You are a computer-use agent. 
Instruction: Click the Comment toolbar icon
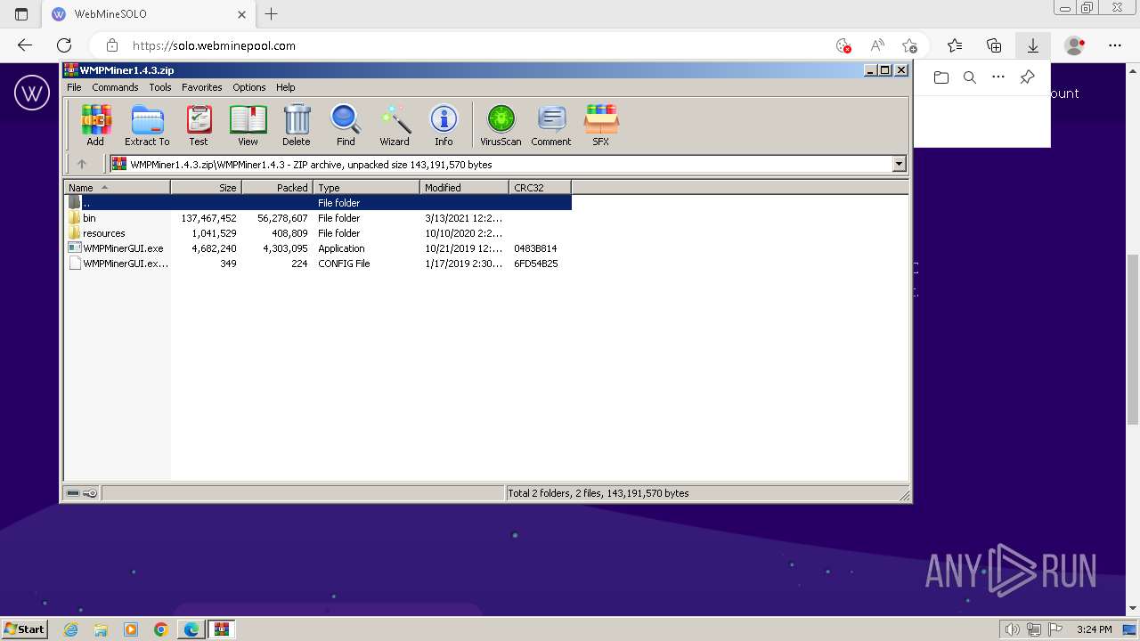(x=551, y=125)
